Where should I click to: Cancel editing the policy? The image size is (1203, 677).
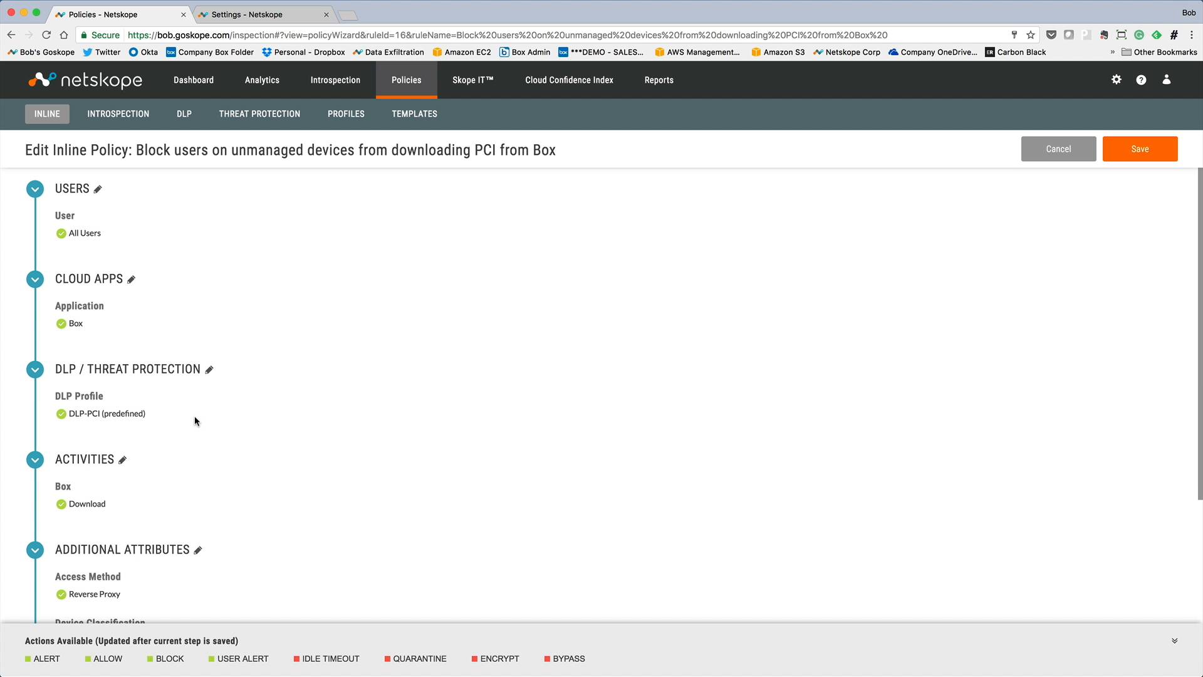point(1058,149)
